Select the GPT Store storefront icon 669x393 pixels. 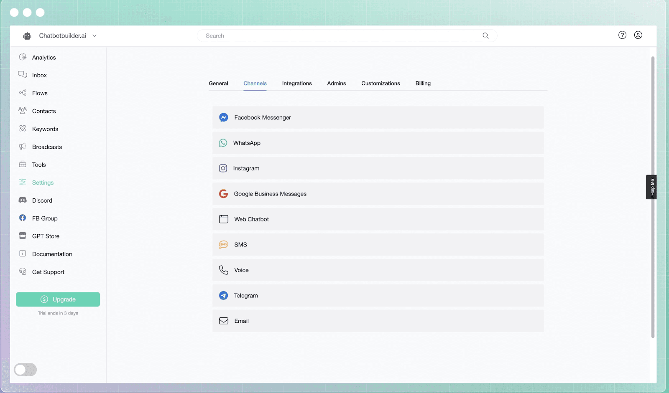[x=23, y=236]
